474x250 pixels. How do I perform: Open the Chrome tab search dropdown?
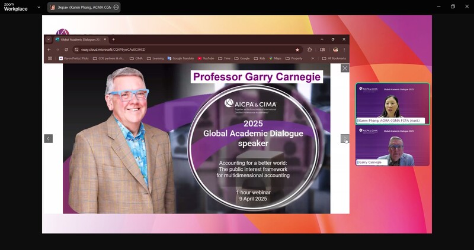(49, 40)
